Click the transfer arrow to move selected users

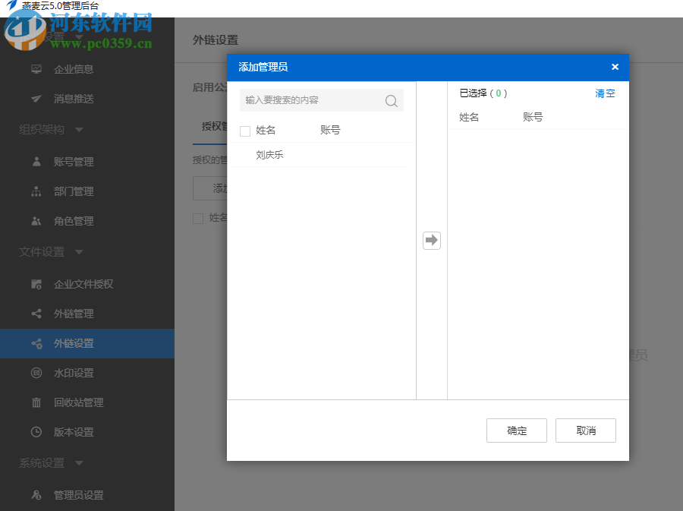[x=431, y=240]
